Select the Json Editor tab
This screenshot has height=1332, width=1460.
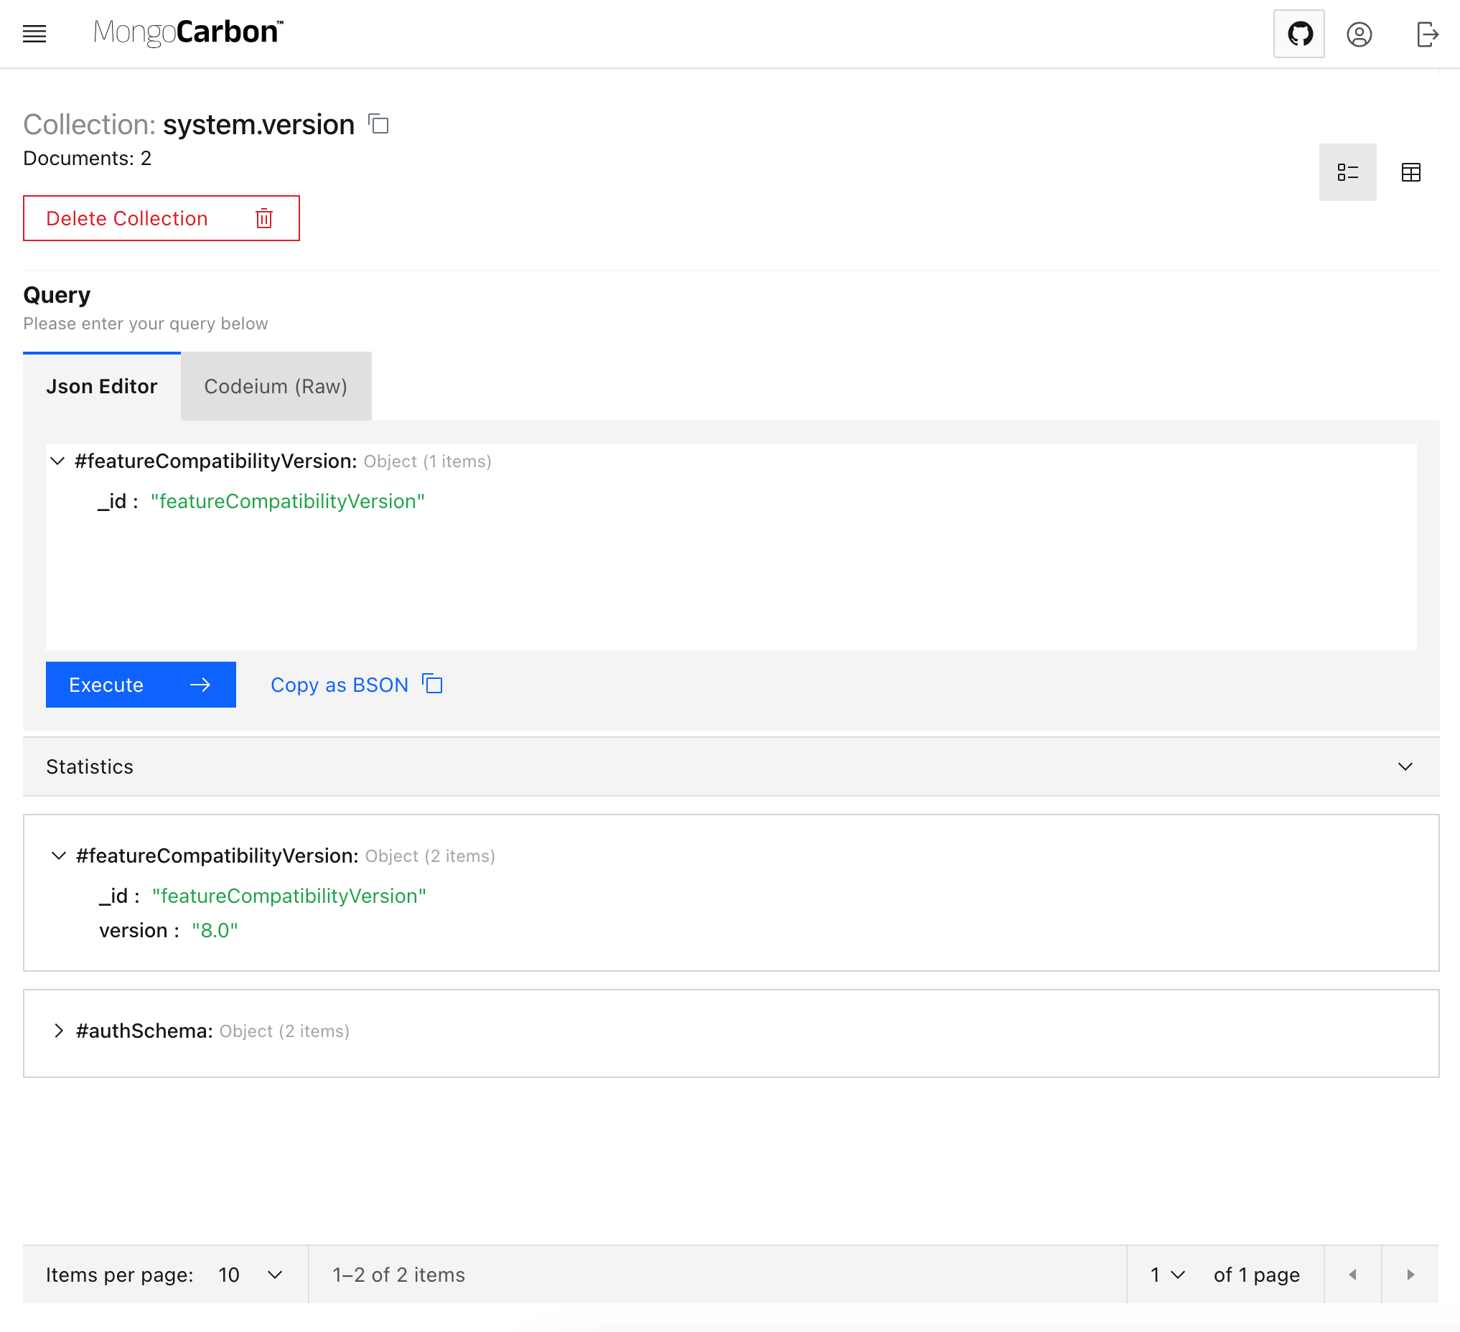pyautogui.click(x=101, y=387)
